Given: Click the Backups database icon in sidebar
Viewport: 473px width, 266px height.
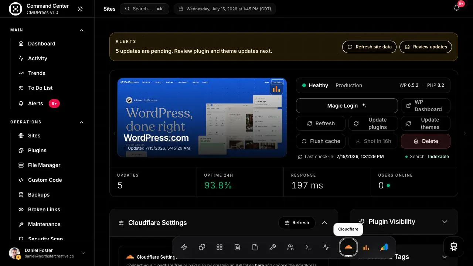Looking at the screenshot, I should point(21,195).
